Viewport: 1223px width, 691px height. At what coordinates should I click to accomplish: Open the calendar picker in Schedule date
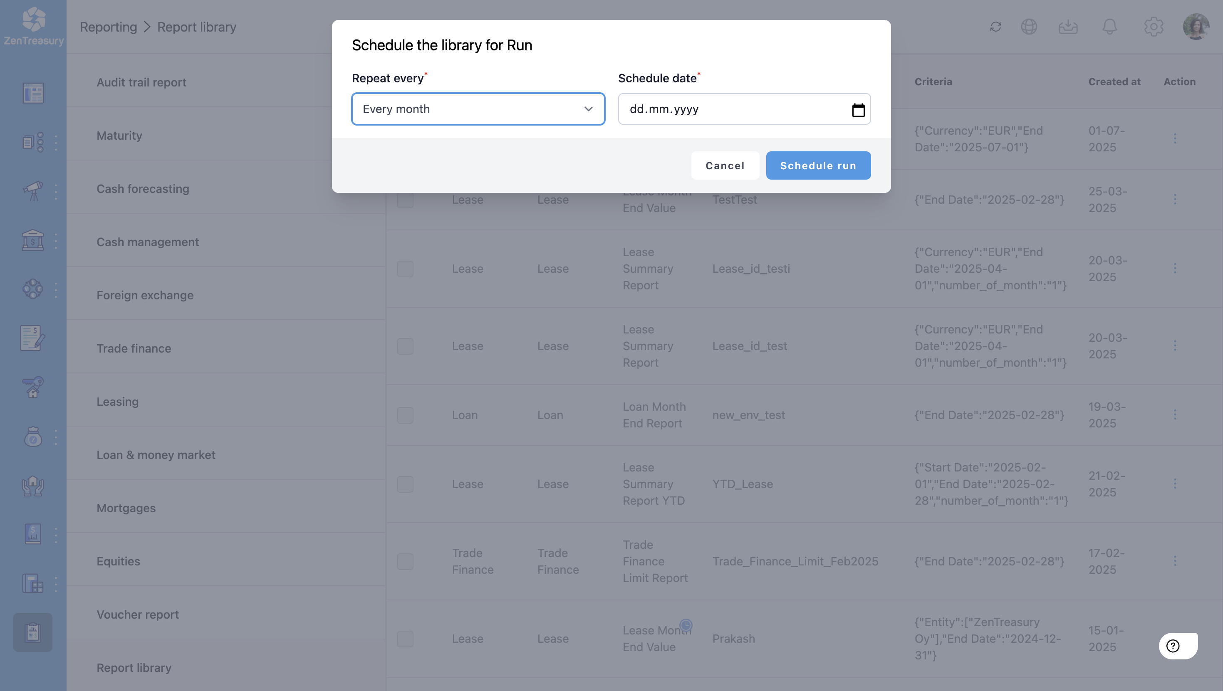point(858,110)
